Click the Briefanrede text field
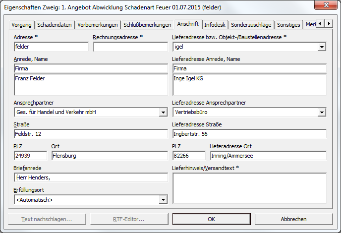The image size is (341, 233). click(x=91, y=177)
